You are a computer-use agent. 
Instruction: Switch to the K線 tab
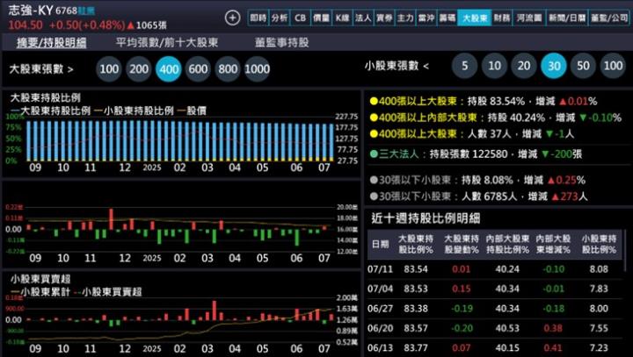[x=342, y=18]
